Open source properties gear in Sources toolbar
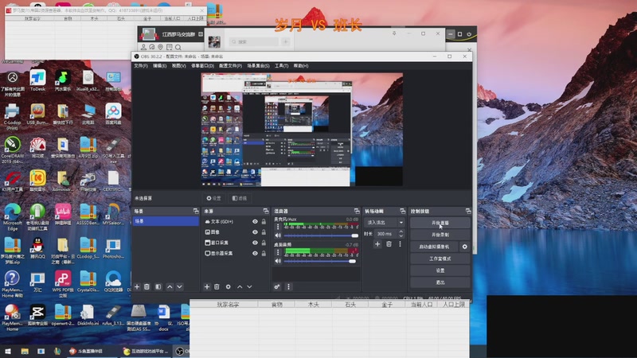 (229, 287)
